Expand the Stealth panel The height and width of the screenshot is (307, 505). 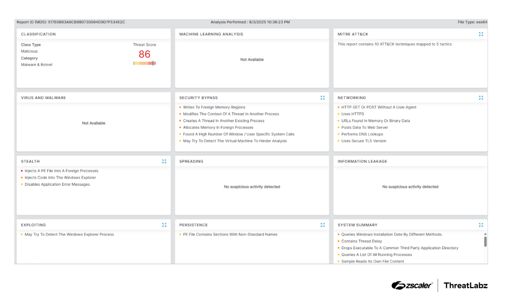click(x=164, y=161)
